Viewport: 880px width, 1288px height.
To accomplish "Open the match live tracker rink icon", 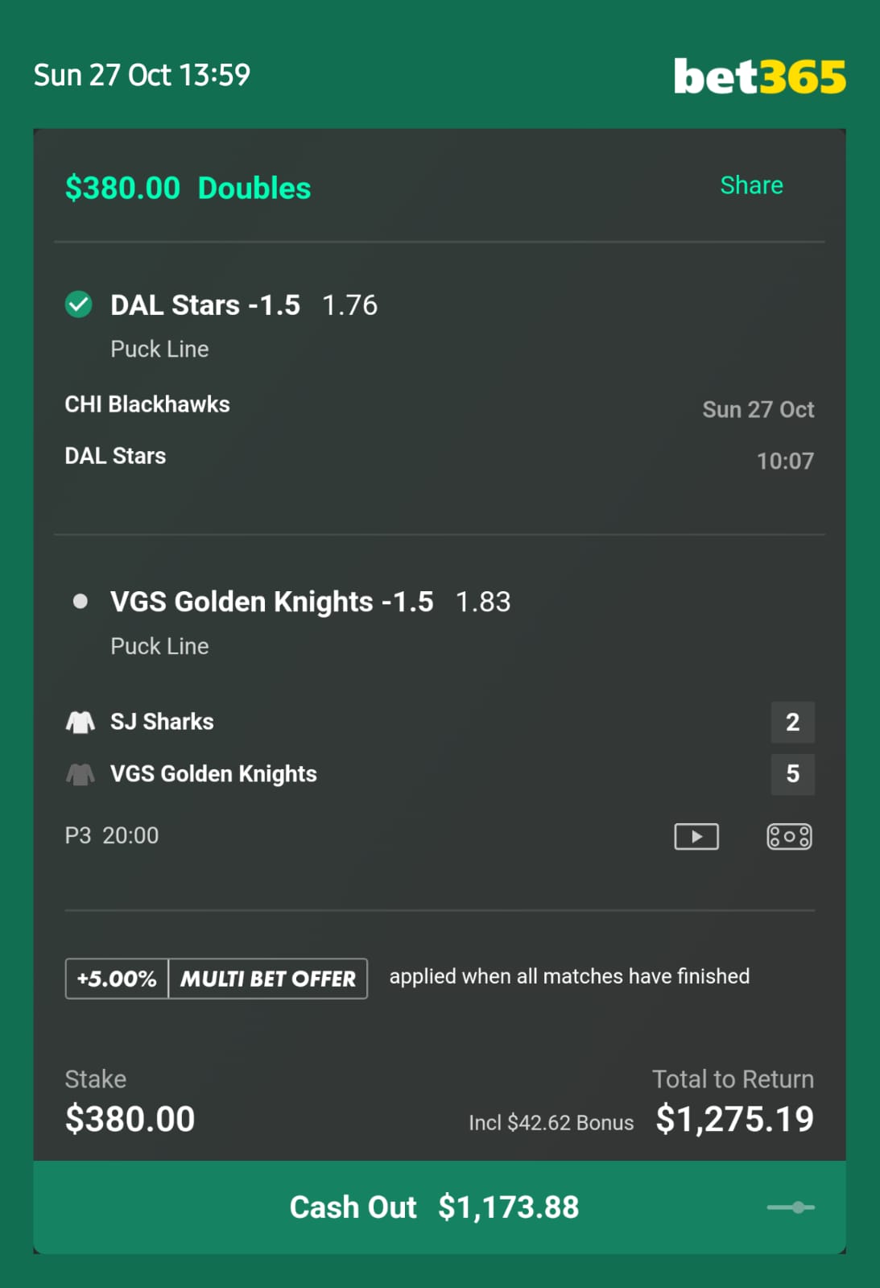I will tap(789, 836).
